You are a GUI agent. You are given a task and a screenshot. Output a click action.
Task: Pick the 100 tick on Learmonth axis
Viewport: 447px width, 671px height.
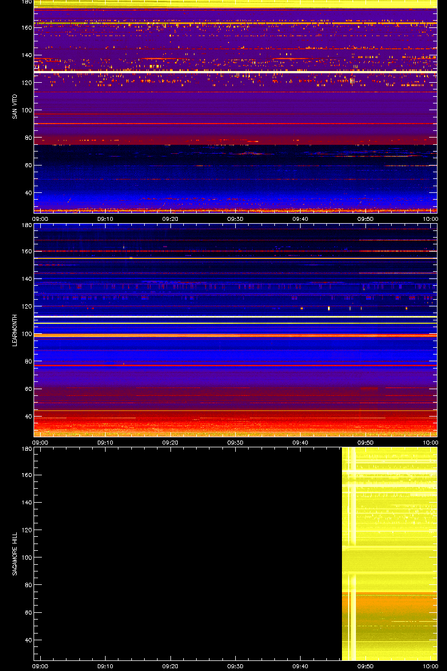tap(26, 334)
